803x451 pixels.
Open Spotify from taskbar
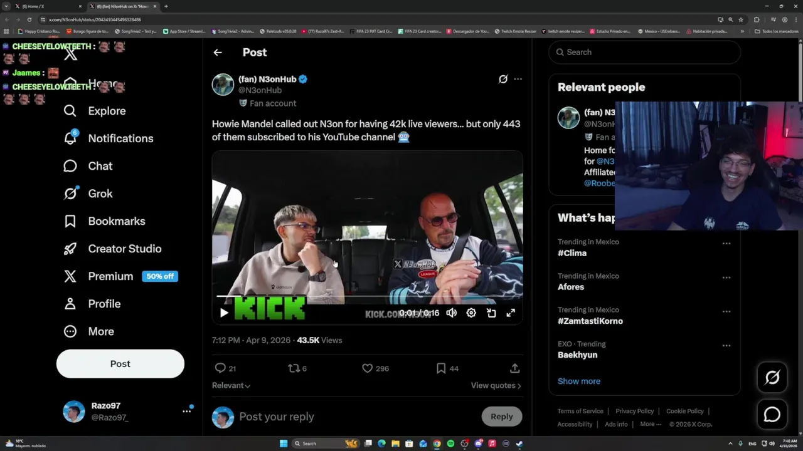(450, 443)
